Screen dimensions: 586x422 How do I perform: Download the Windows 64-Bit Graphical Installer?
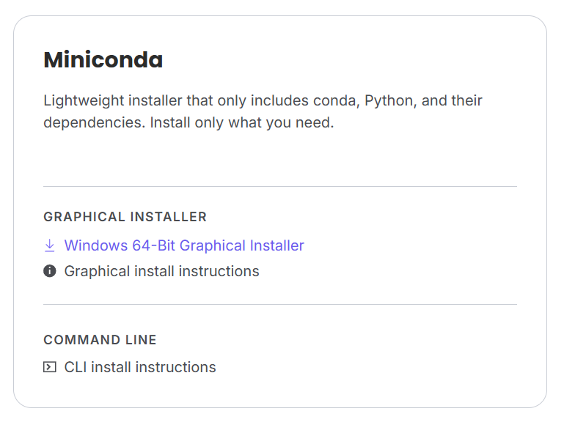coord(184,246)
